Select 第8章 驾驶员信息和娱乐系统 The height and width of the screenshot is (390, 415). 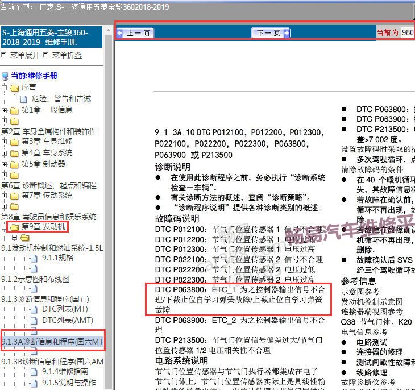pos(49,217)
